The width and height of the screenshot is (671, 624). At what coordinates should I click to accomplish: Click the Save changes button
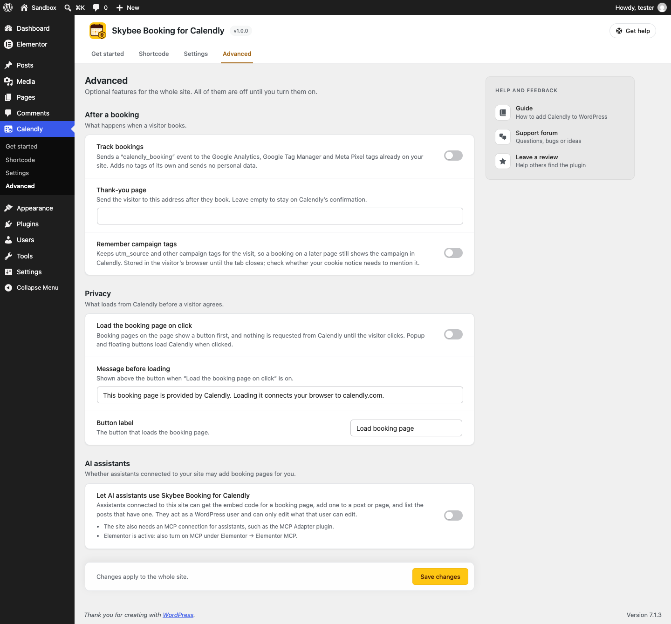tap(440, 577)
